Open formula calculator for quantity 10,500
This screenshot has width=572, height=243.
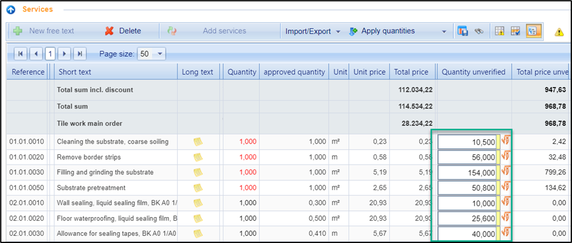[506, 142]
